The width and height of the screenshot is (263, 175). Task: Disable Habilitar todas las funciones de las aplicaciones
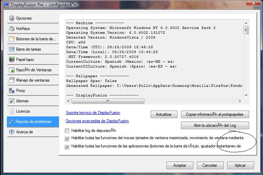(x=67, y=147)
